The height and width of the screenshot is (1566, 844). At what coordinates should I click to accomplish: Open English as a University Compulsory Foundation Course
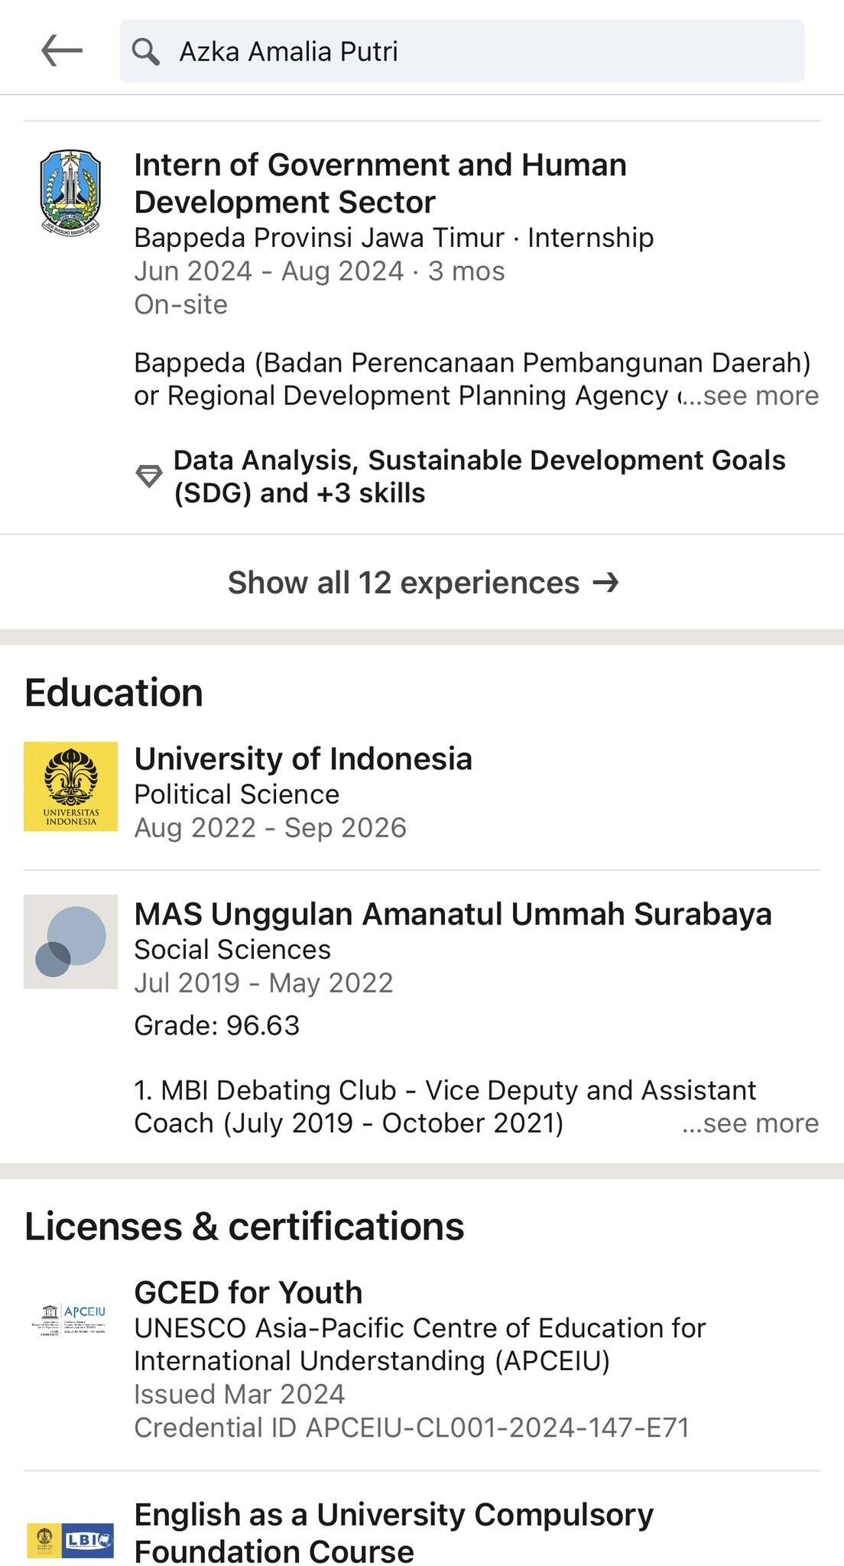tap(394, 1532)
